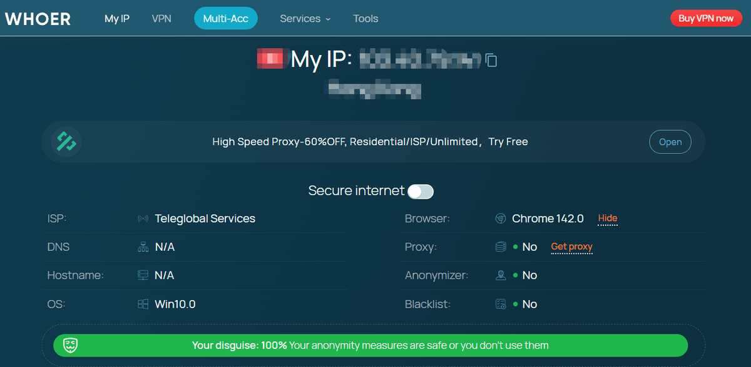This screenshot has height=367, width=751.
Task: Click the Hostname N/A value
Action: coord(165,275)
